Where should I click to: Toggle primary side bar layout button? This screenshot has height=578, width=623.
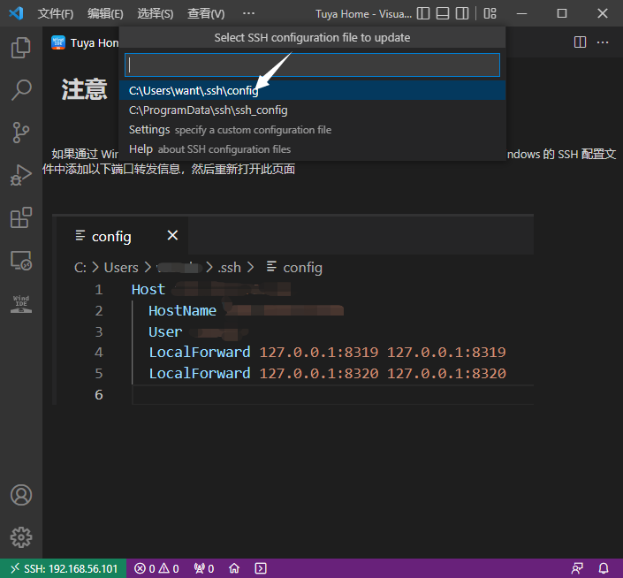pyautogui.click(x=423, y=13)
